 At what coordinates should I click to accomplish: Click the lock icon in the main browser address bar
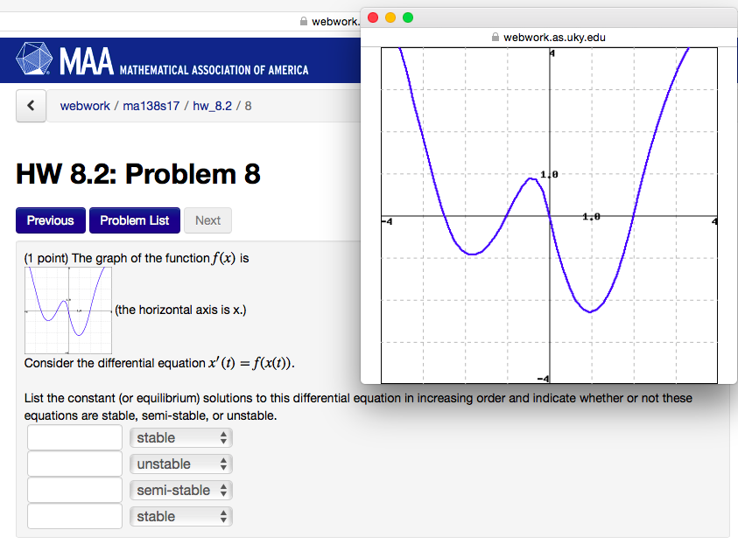pyautogui.click(x=303, y=21)
